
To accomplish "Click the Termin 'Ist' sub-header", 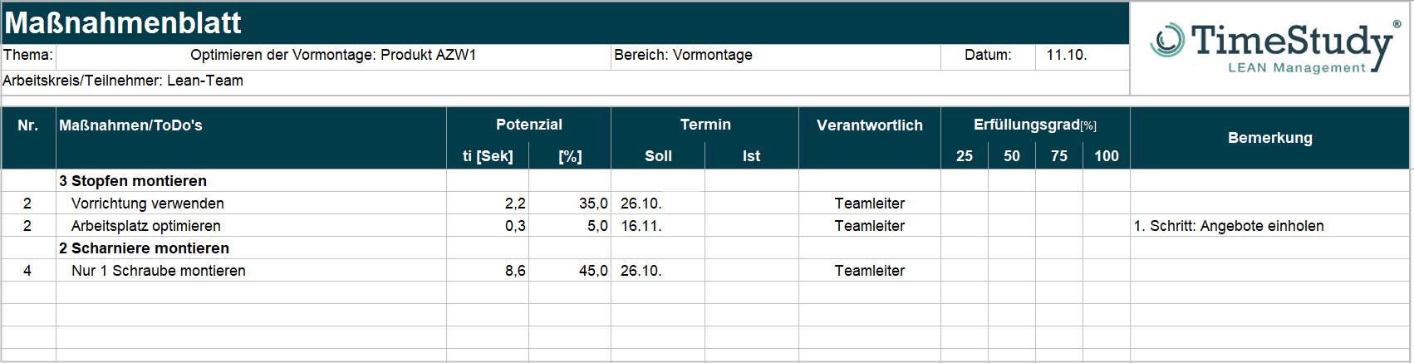I will (751, 156).
